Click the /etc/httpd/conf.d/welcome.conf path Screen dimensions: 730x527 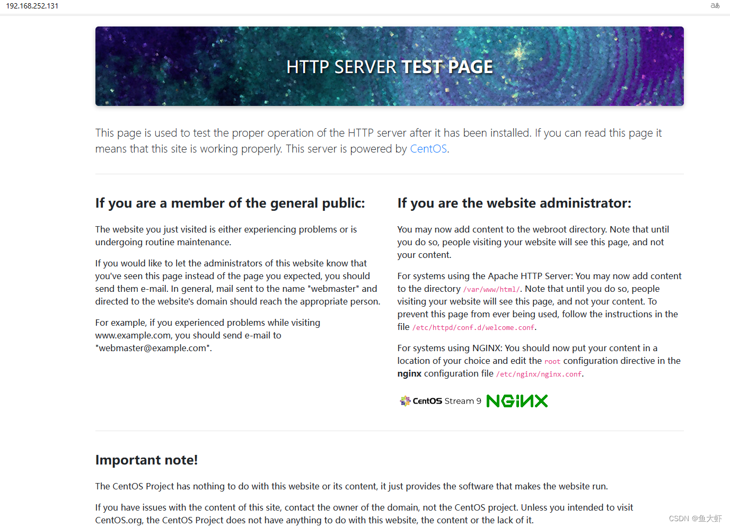pyautogui.click(x=473, y=328)
